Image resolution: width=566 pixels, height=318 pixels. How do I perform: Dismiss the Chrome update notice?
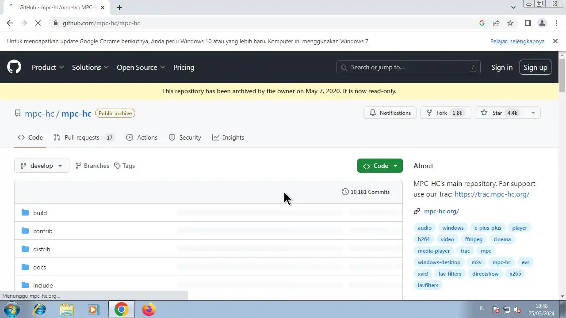[555, 41]
